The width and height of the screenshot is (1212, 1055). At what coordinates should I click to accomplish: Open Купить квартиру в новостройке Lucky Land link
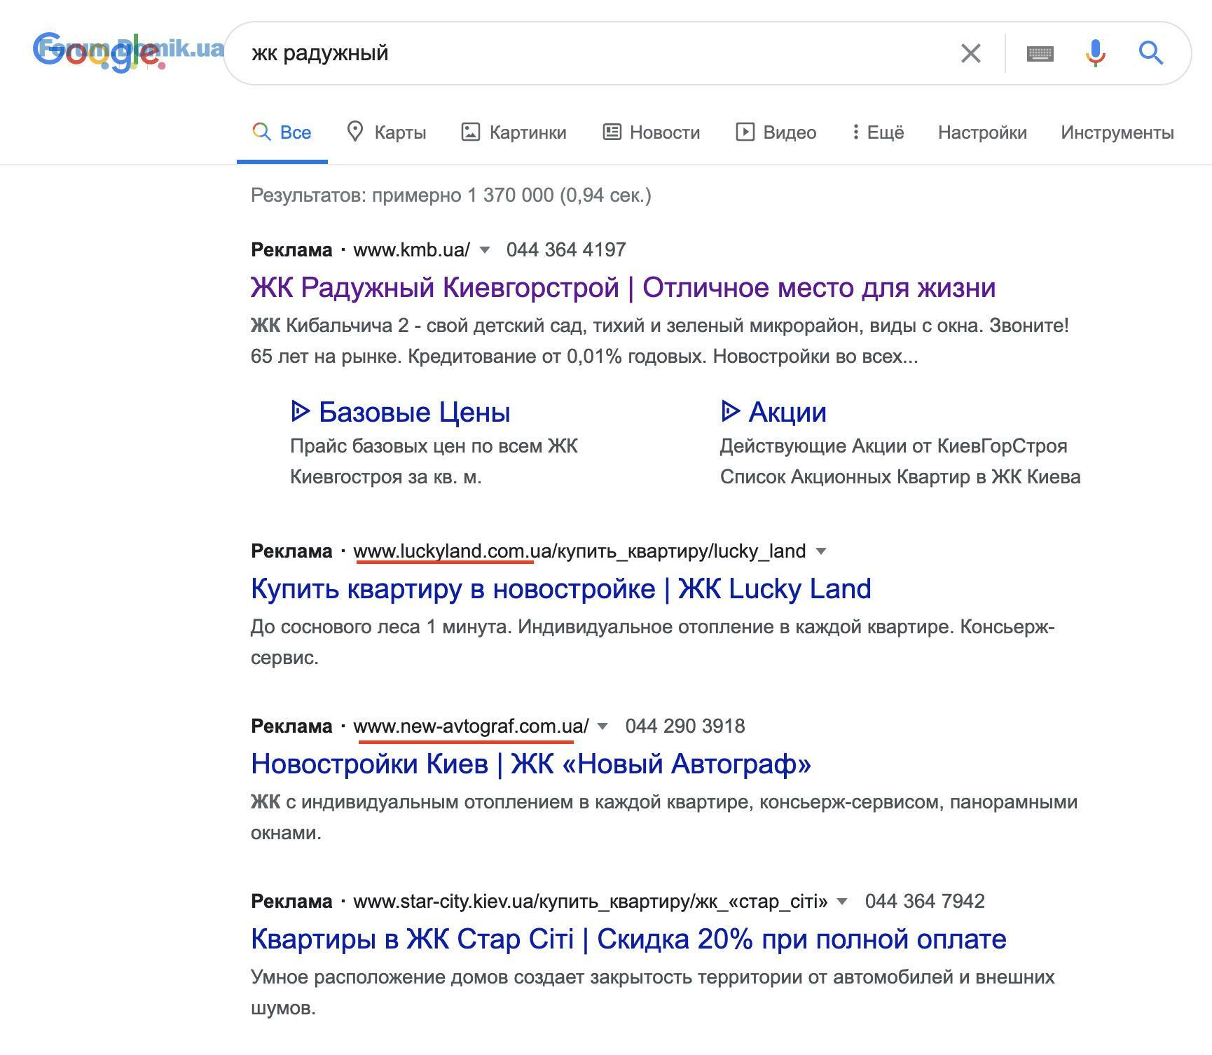tap(560, 589)
